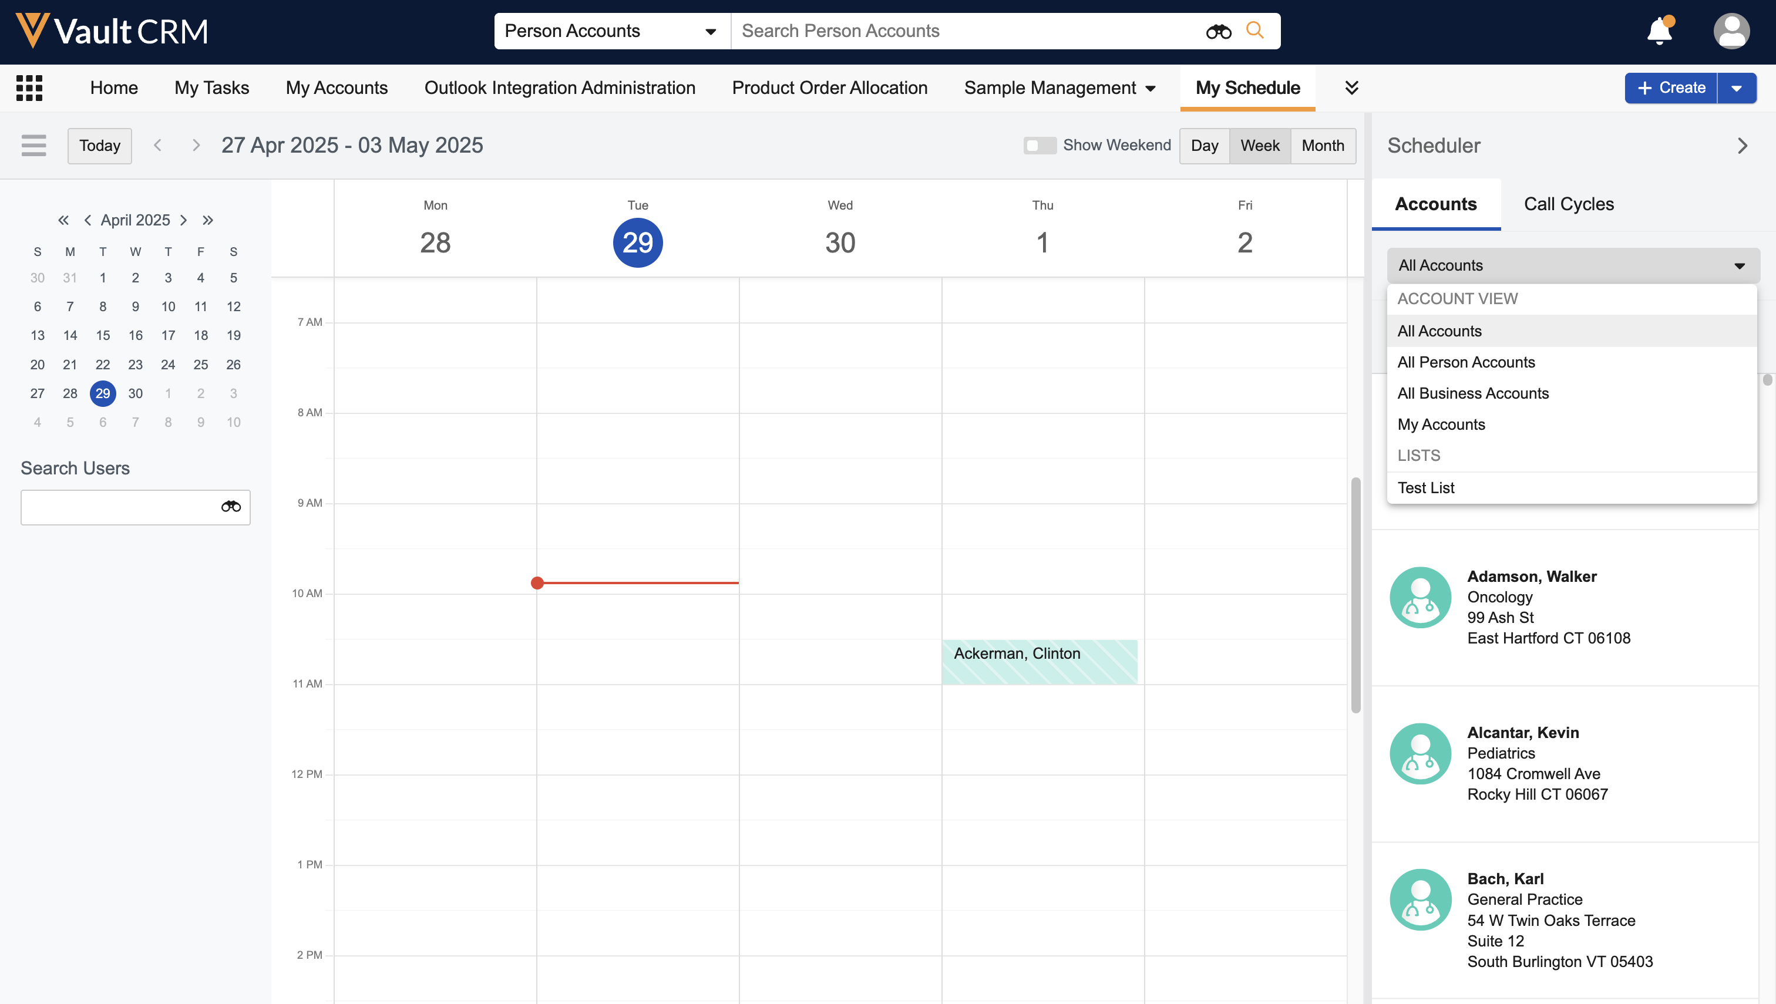Open Person Accounts search scope dropdown
The height and width of the screenshot is (1004, 1776).
pos(612,31)
